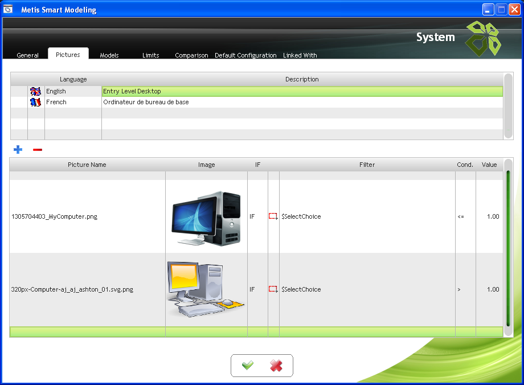Click IF cell in MyComputer.png row
The width and height of the screenshot is (524, 385).
click(257, 216)
